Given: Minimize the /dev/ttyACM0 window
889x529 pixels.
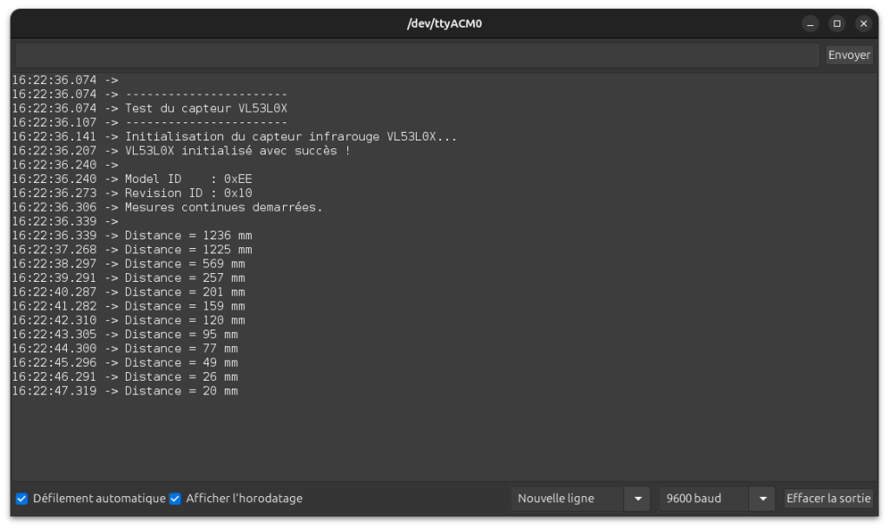Looking at the screenshot, I should (810, 23).
